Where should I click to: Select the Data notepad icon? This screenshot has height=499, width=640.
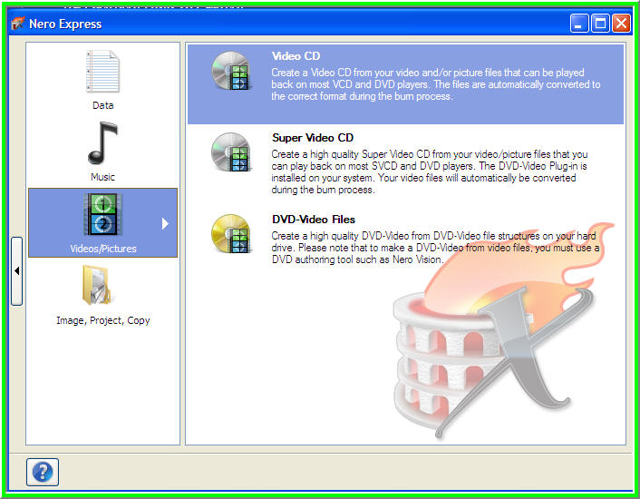click(102, 72)
